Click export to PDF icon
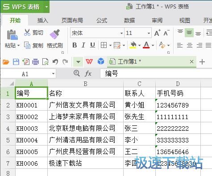Screen dimensions: 212x176 tap(26, 62)
